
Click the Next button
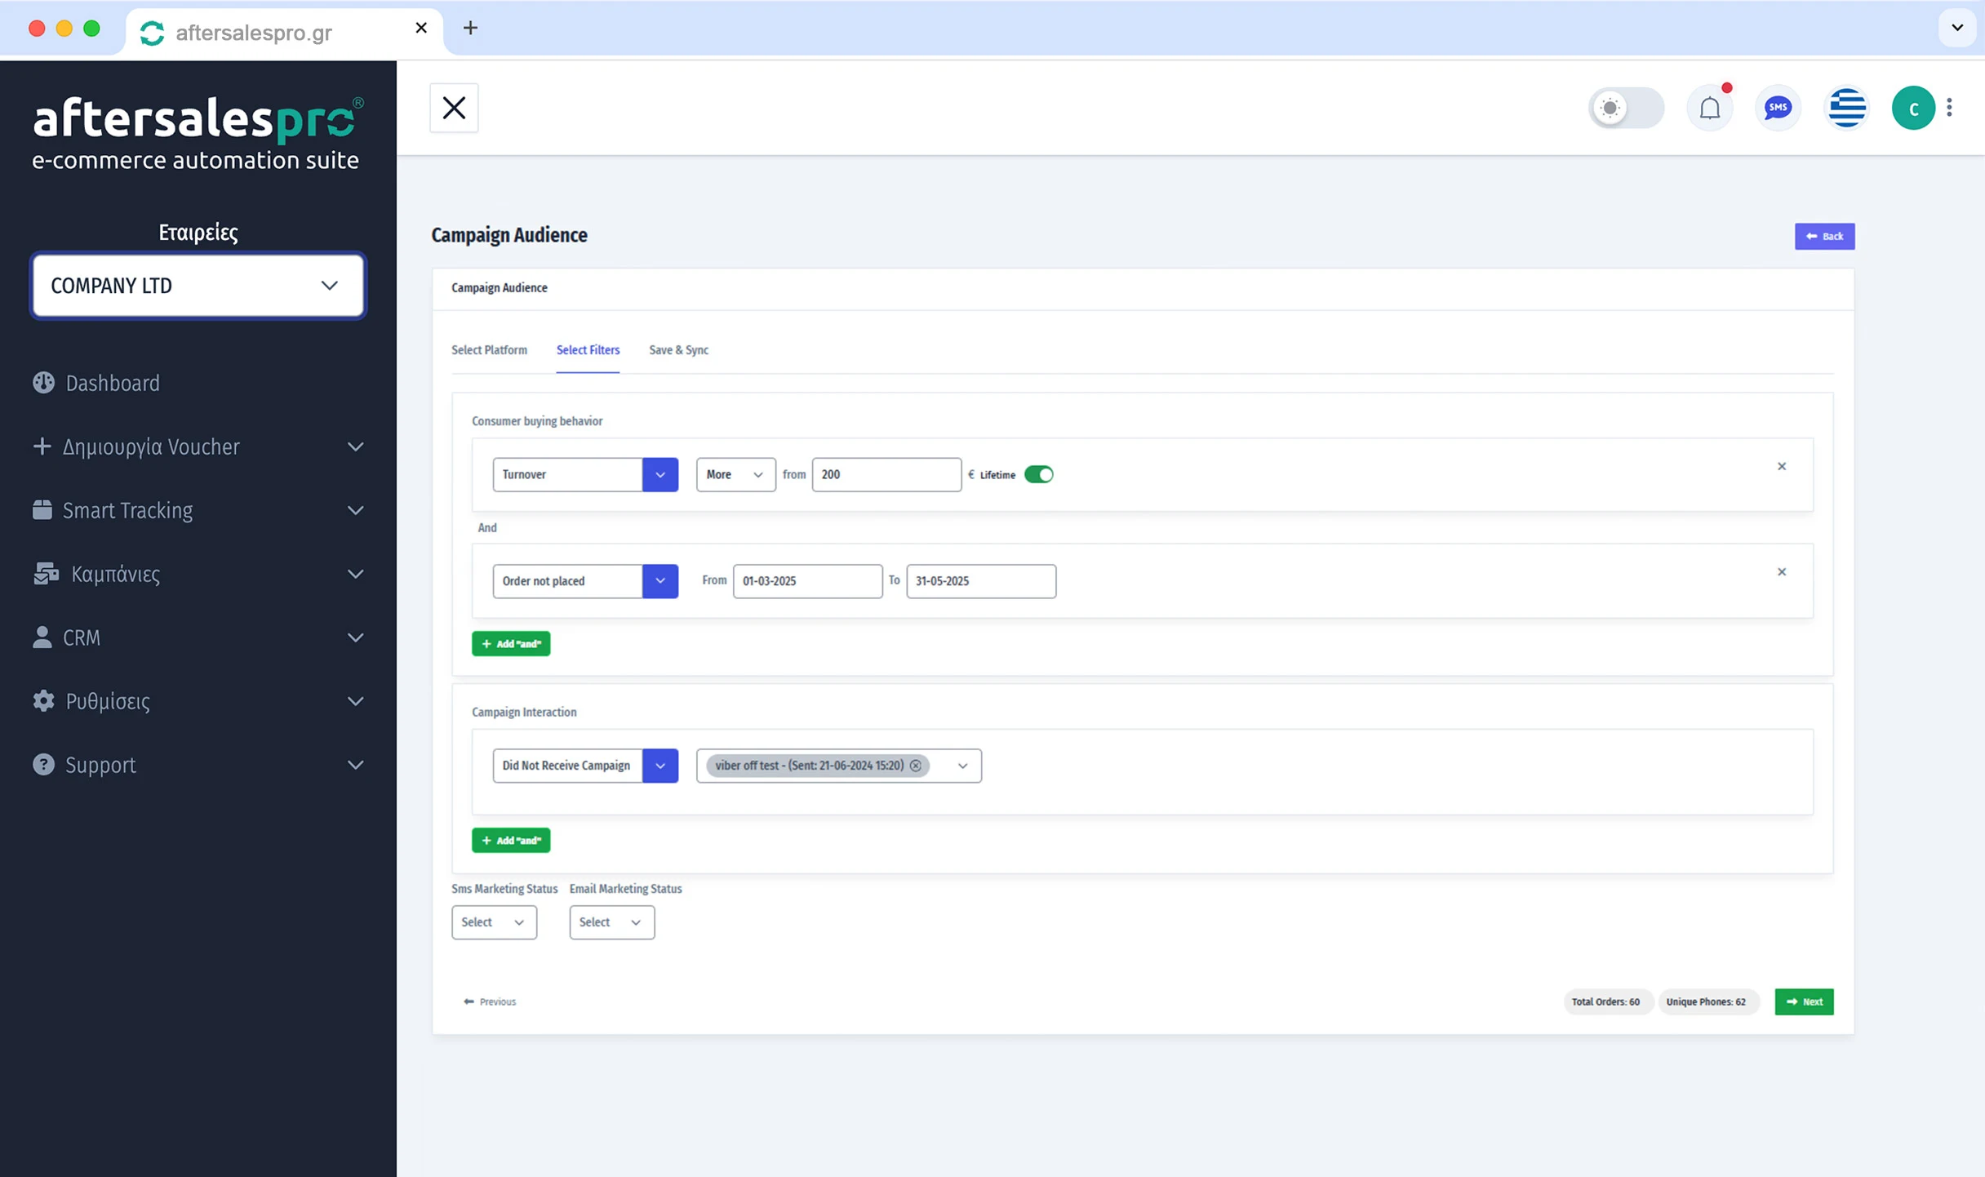tap(1805, 1002)
